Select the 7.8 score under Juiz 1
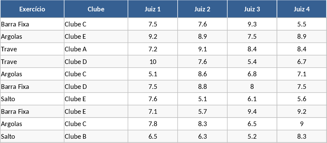Screen dimensions: 327x143 coord(153,124)
